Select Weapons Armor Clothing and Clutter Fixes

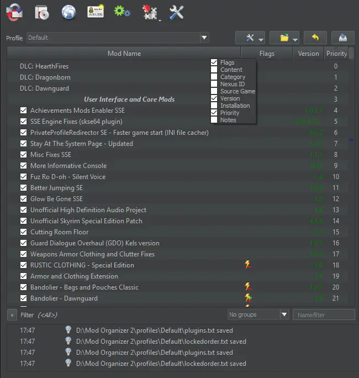92,254
